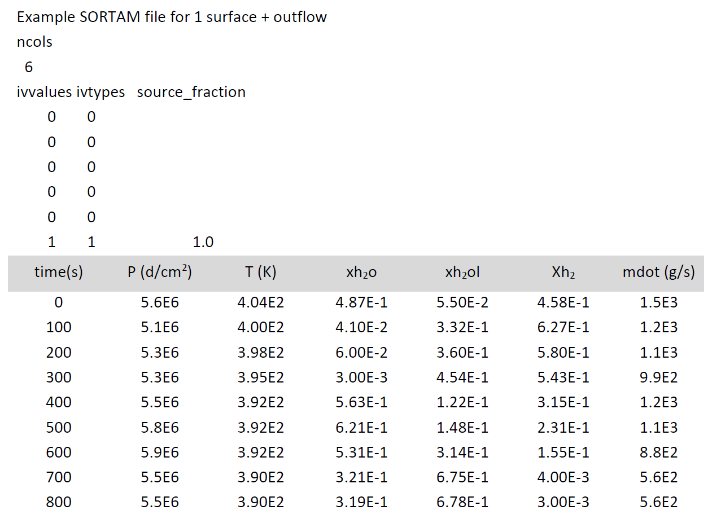Click the xh2ol column header
The height and width of the screenshot is (510, 712).
(x=462, y=273)
